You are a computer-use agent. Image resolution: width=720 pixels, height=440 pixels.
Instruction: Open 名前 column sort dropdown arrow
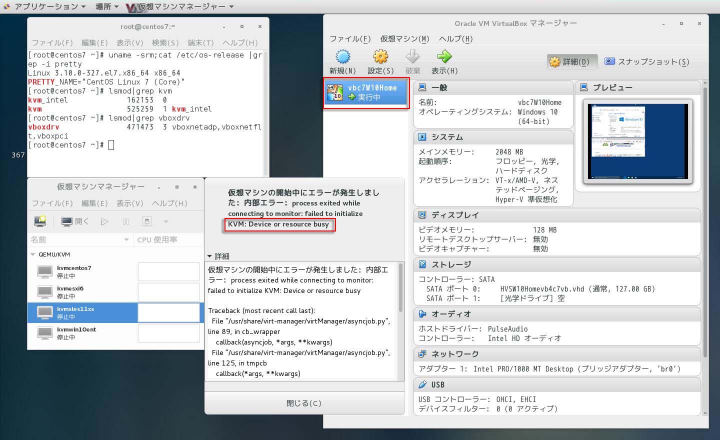click(126, 240)
